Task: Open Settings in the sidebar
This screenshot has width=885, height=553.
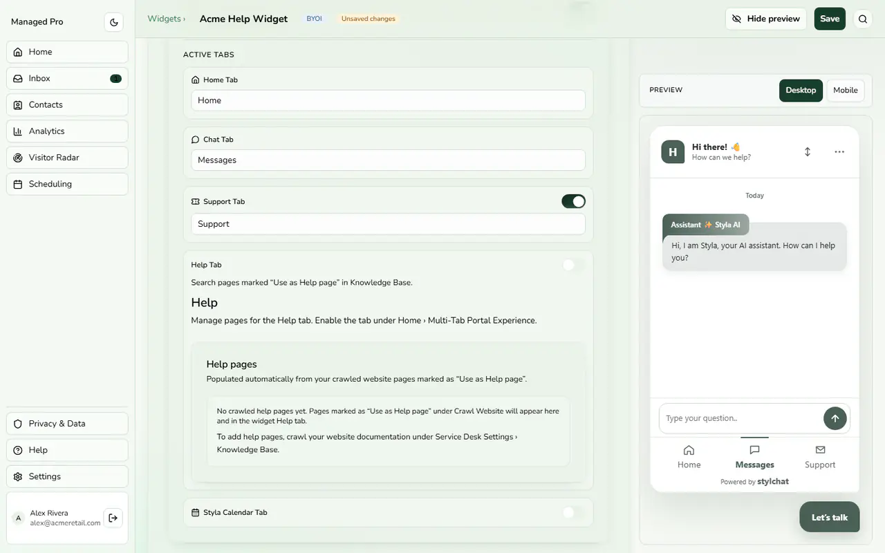Action: click(67, 476)
